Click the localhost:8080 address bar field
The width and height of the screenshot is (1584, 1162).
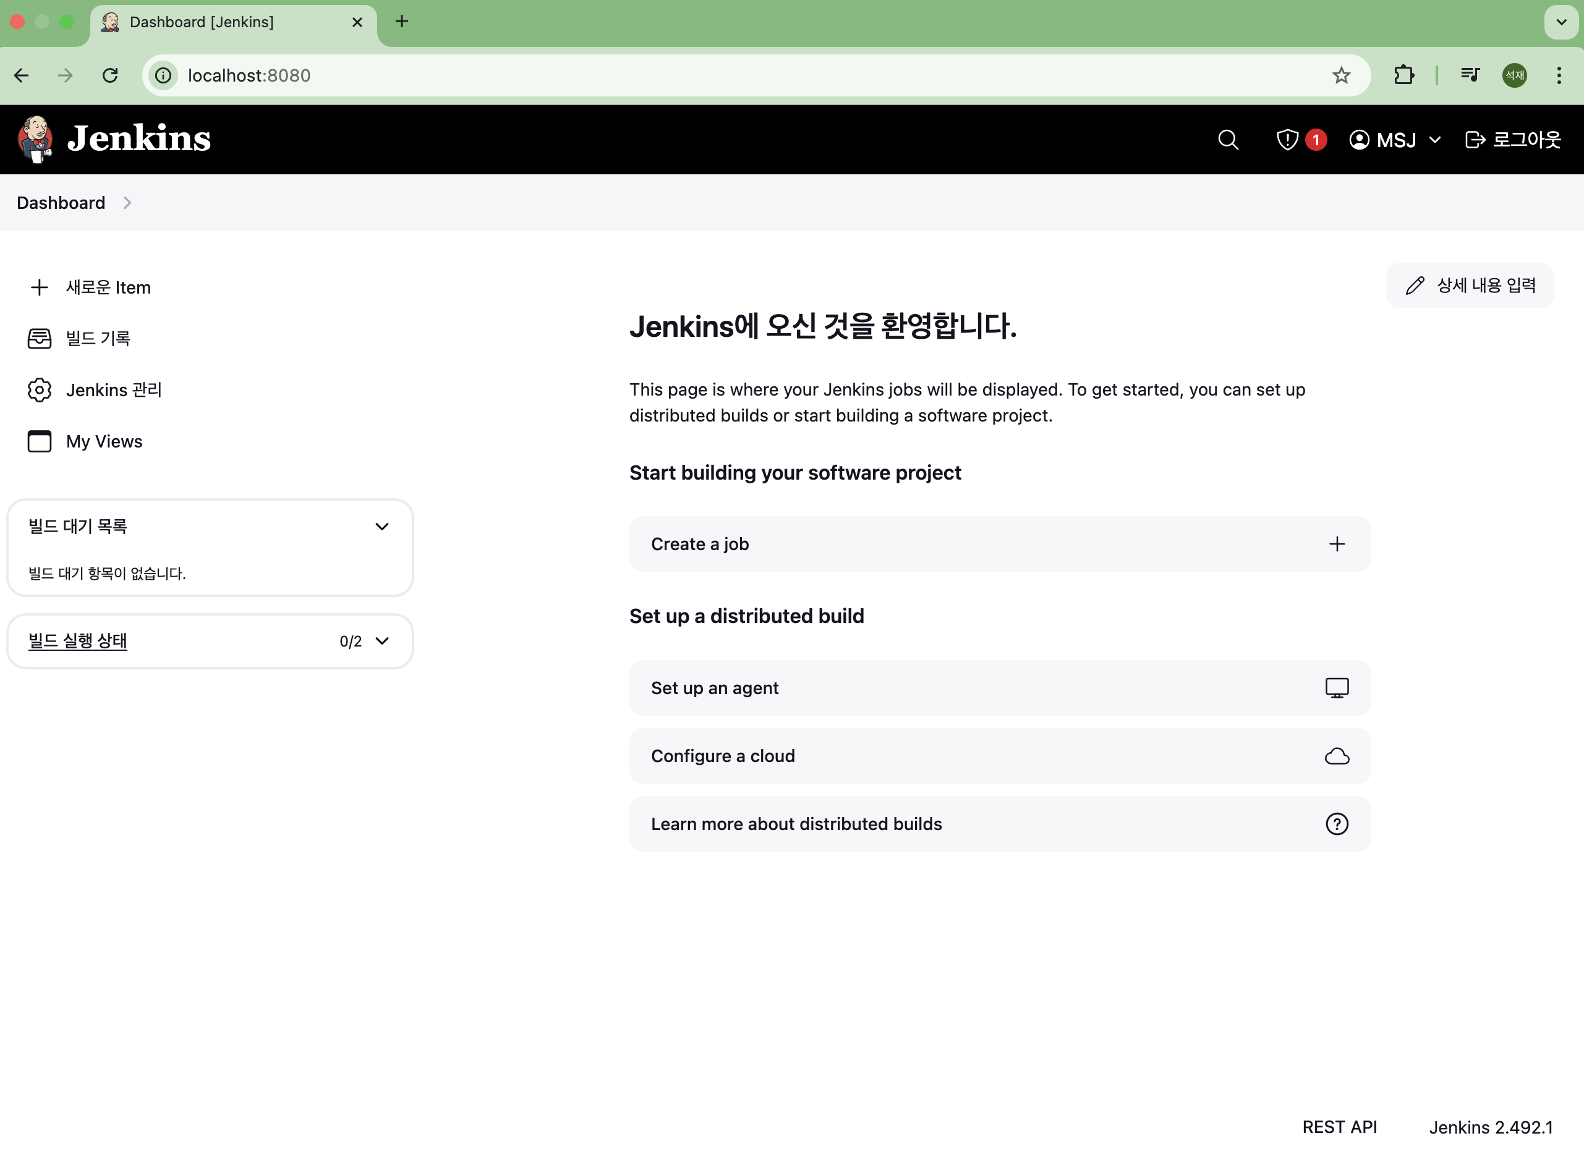point(704,75)
